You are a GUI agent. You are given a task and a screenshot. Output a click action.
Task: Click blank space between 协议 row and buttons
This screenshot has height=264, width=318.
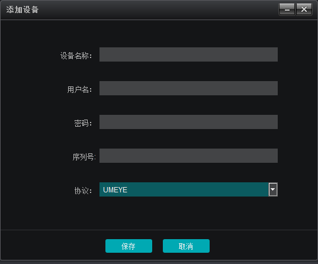tap(159, 213)
